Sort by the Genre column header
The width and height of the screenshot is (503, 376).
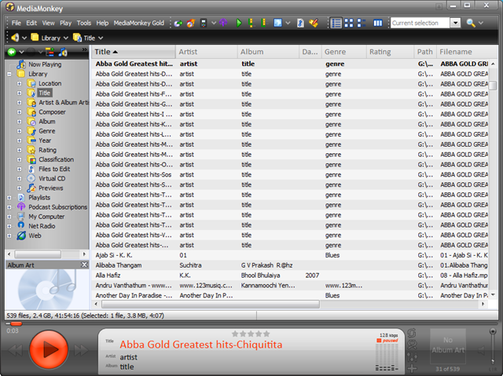[343, 52]
